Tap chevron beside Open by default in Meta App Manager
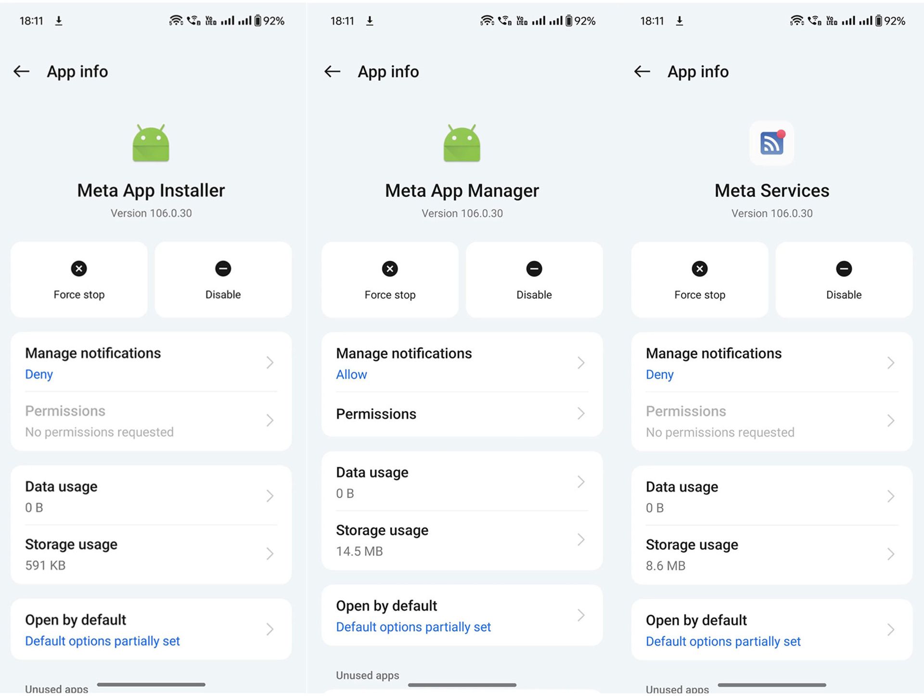The width and height of the screenshot is (924, 696). click(581, 615)
